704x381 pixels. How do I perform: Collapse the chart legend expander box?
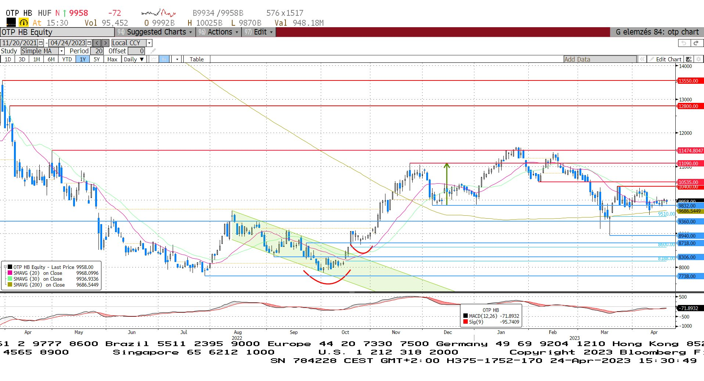pyautogui.click(x=5, y=267)
